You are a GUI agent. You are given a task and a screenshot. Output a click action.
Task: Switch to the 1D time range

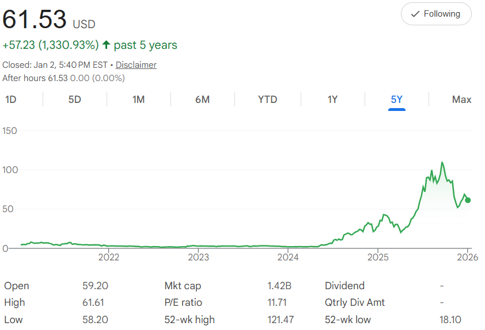[10, 99]
